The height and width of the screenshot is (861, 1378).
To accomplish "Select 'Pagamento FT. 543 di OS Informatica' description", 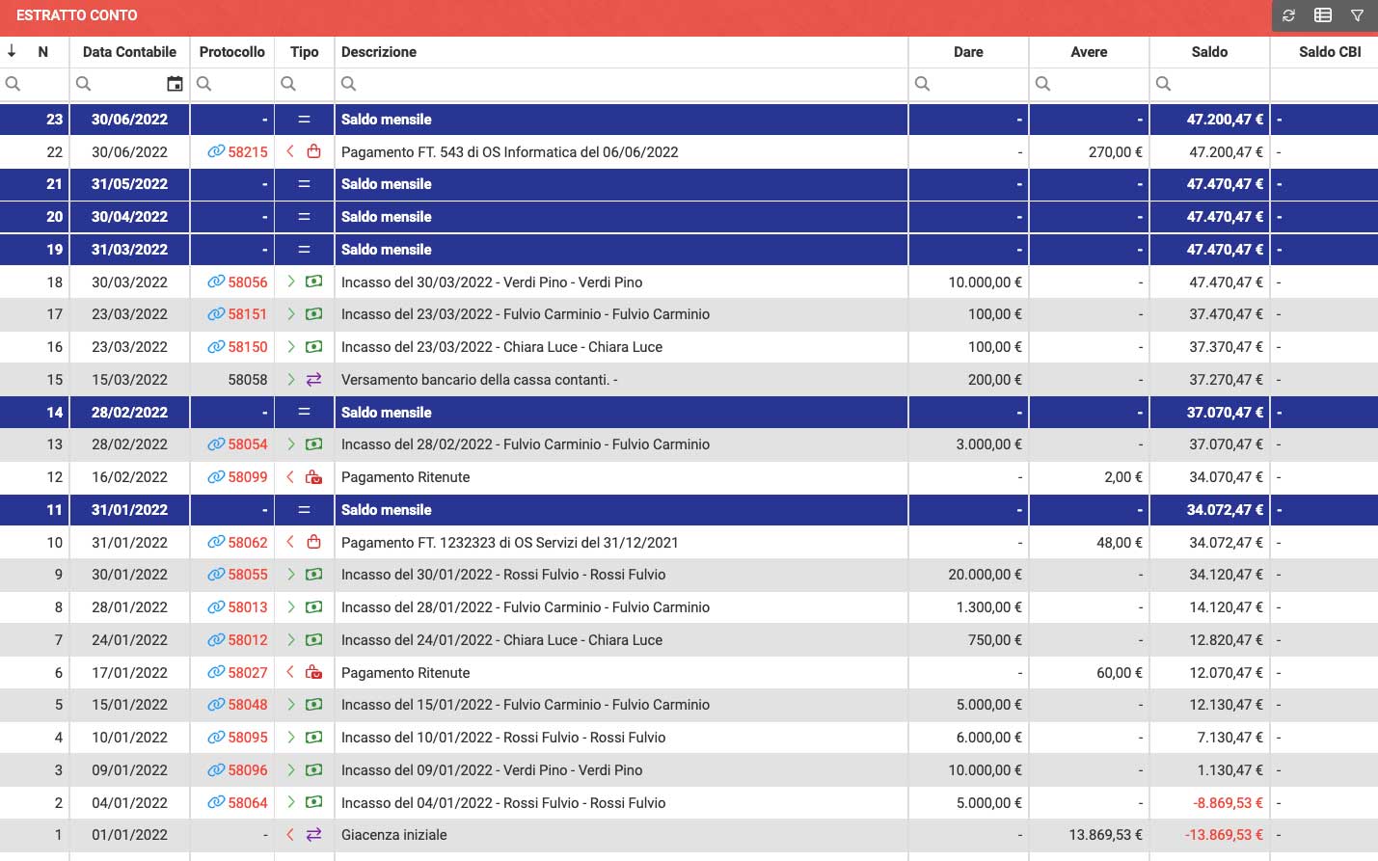I will click(509, 151).
